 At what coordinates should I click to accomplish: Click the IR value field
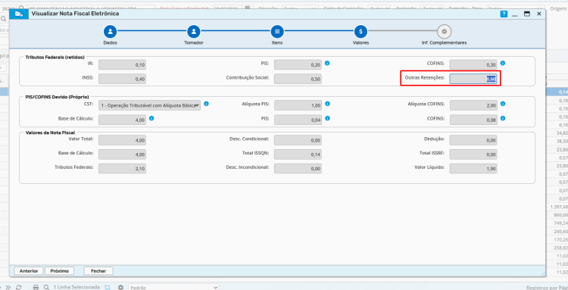[122, 65]
